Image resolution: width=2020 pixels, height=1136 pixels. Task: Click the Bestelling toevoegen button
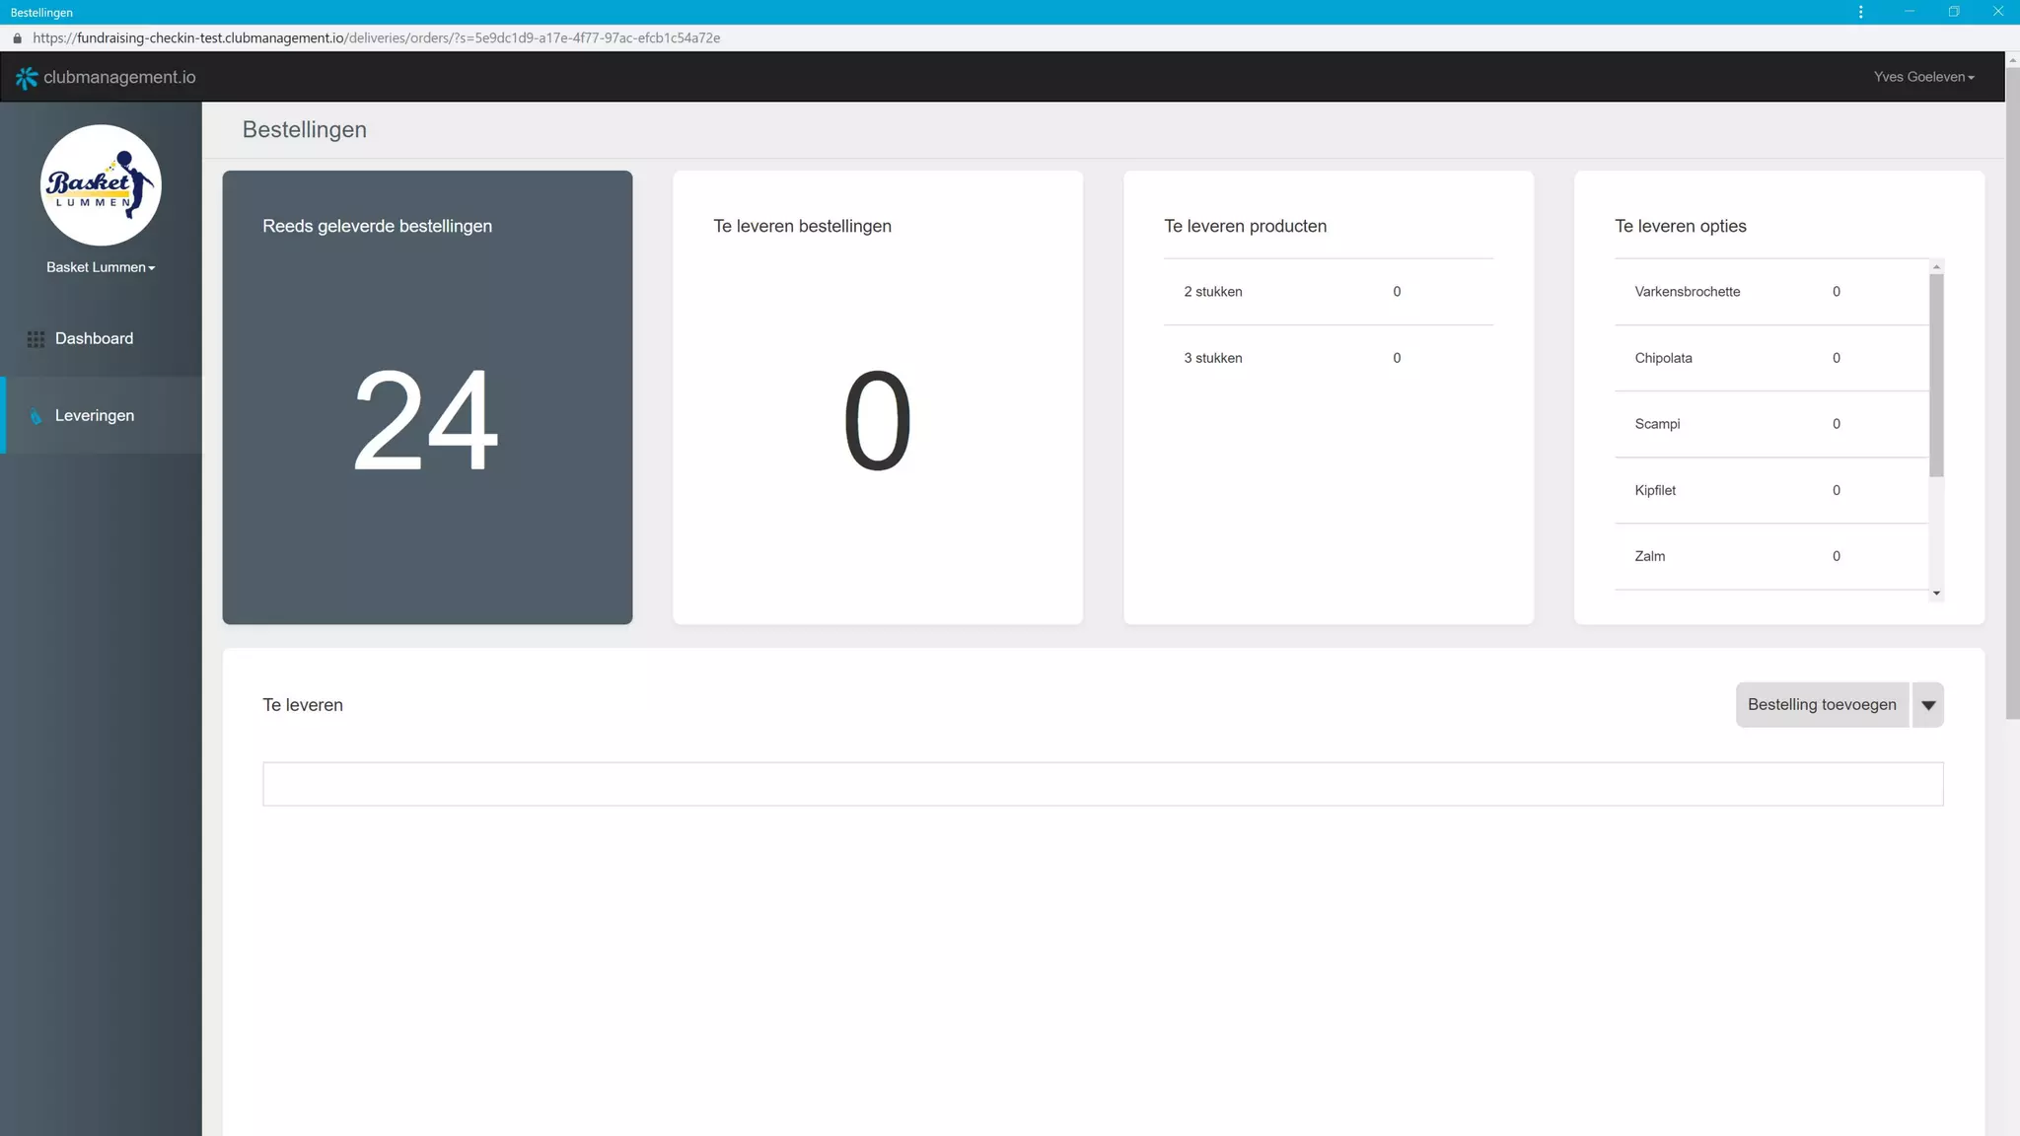[x=1821, y=705]
